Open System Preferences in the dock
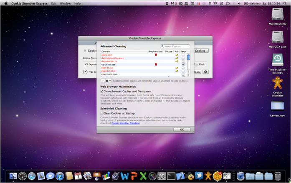This screenshot has width=291, height=183. click(162, 176)
